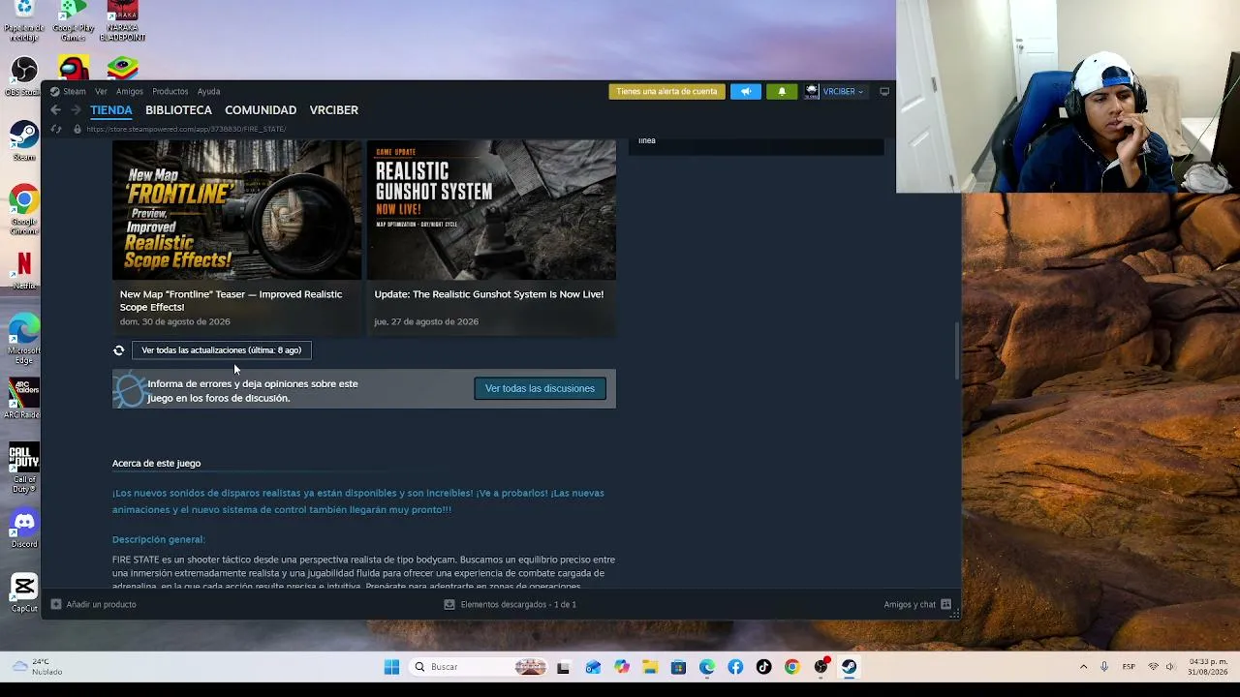Image resolution: width=1240 pixels, height=697 pixels.
Task: Open the Amigos menu
Action: [130, 92]
